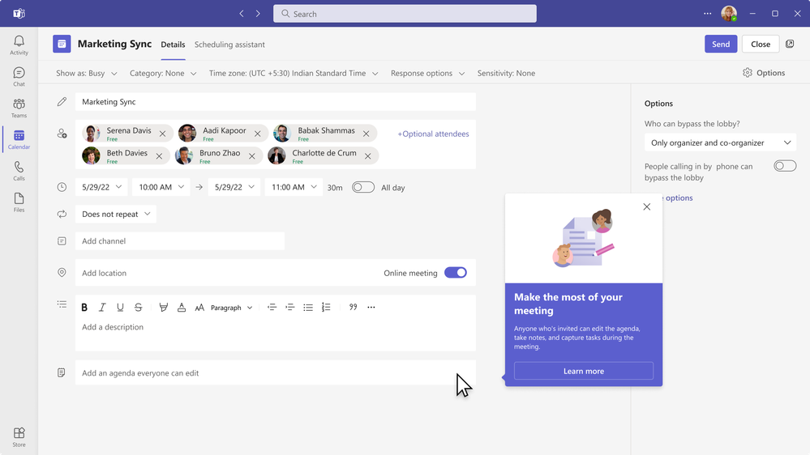
Task: Remove Babak Shammas from attendees
Action: (x=366, y=134)
